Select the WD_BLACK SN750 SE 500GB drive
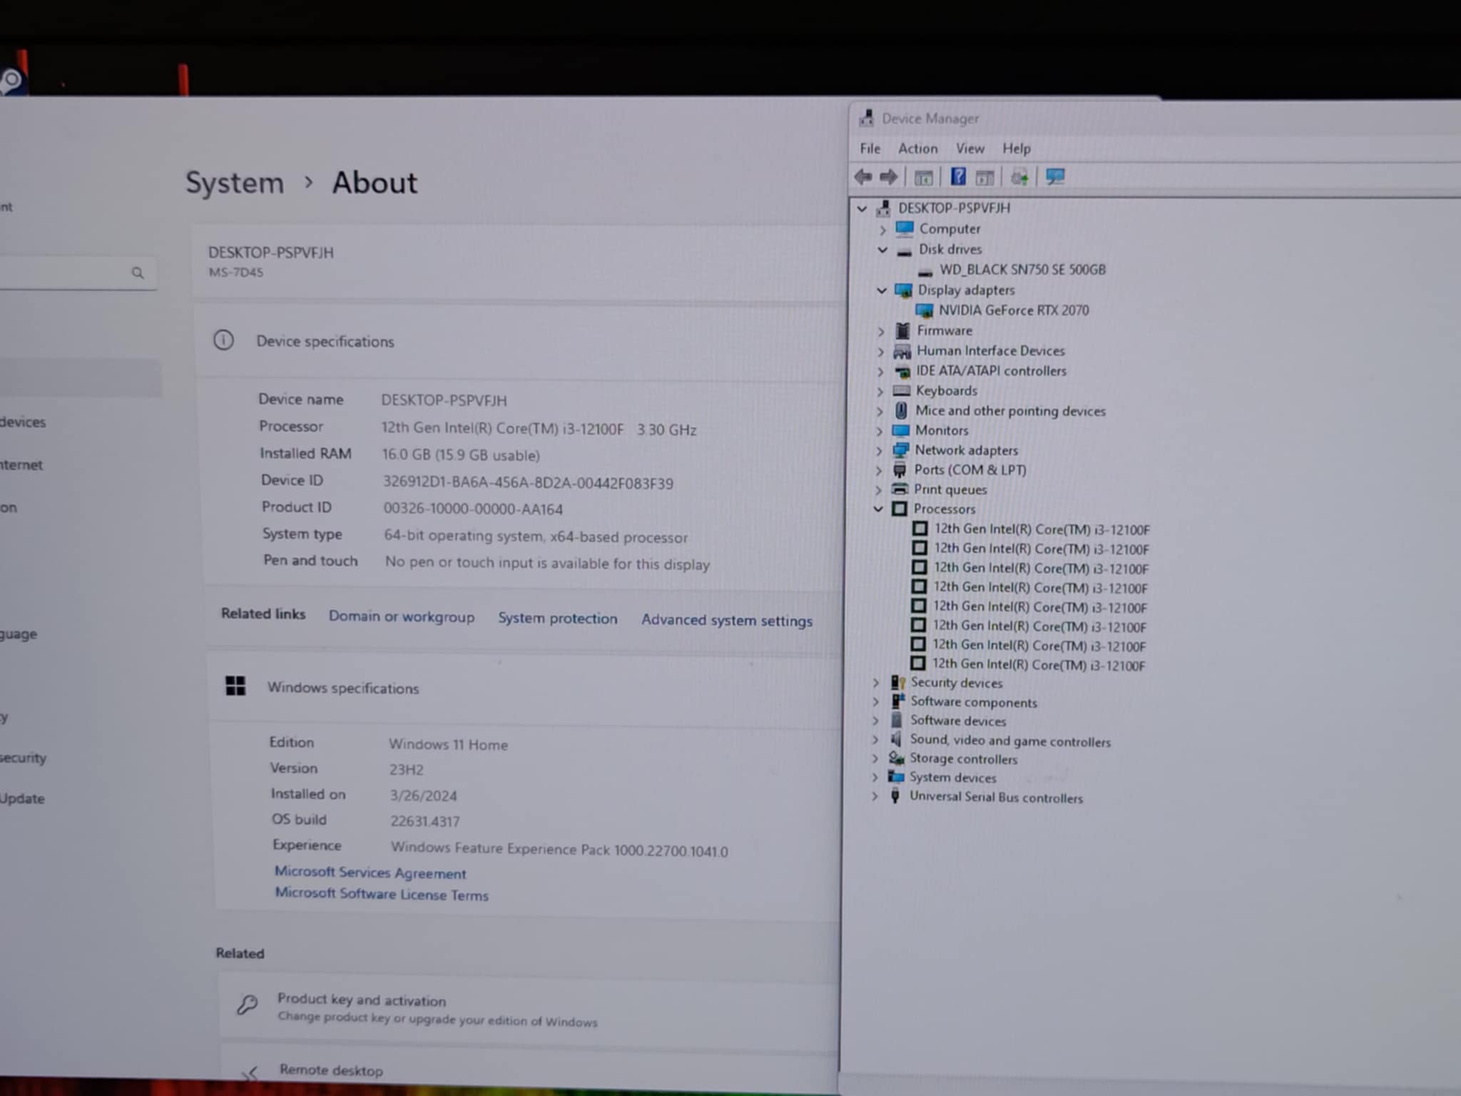Screen dimensions: 1461x1096 (1022, 270)
